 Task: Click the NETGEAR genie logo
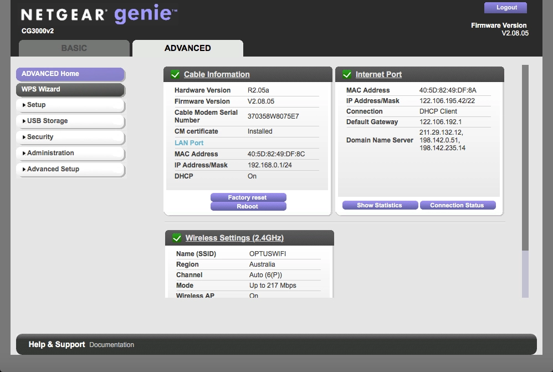(99, 14)
